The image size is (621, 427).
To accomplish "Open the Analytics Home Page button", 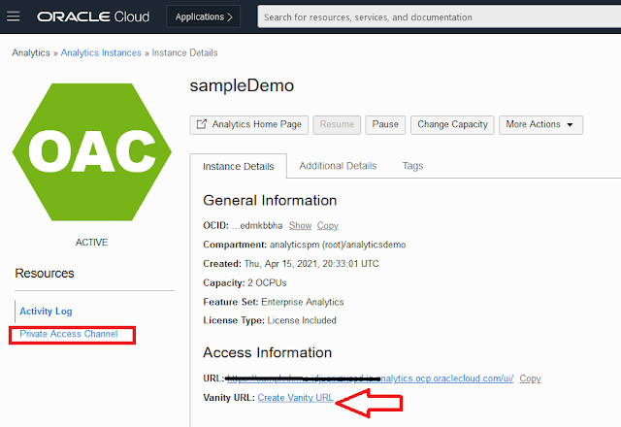I will [x=248, y=125].
